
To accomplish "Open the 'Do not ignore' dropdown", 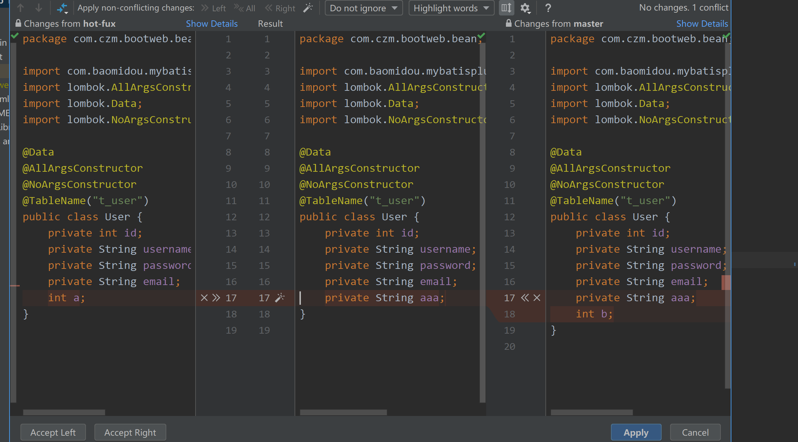I will pyautogui.click(x=364, y=8).
